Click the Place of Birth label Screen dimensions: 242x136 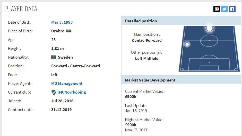click(x=20, y=31)
